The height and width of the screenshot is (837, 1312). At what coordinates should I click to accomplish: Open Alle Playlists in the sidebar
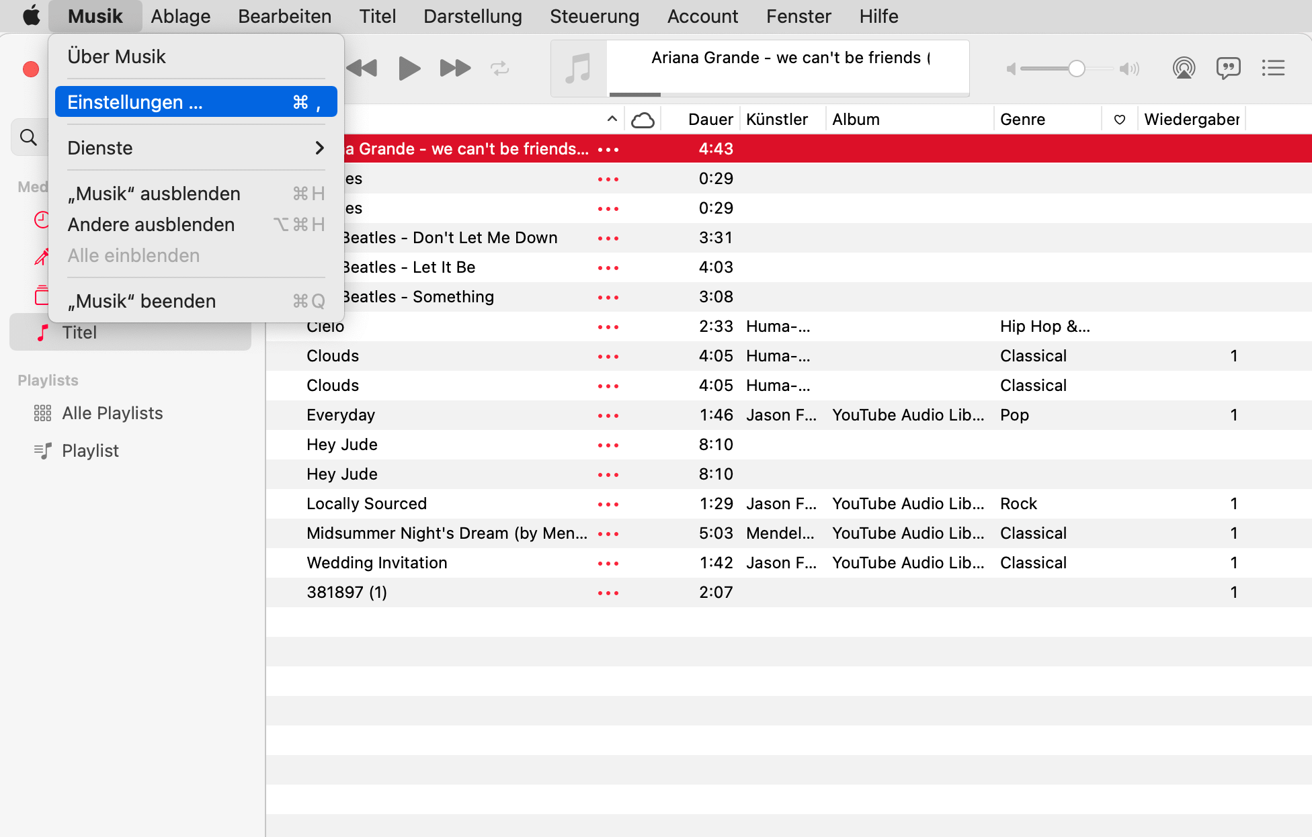112,413
